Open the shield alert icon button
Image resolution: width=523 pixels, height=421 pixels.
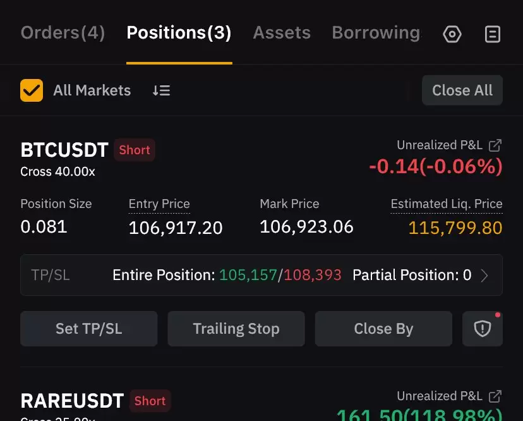(483, 329)
